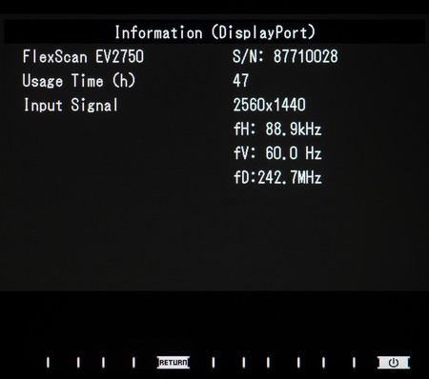
Task: Click the fH: 88.9kHz value
Action: coord(277,130)
